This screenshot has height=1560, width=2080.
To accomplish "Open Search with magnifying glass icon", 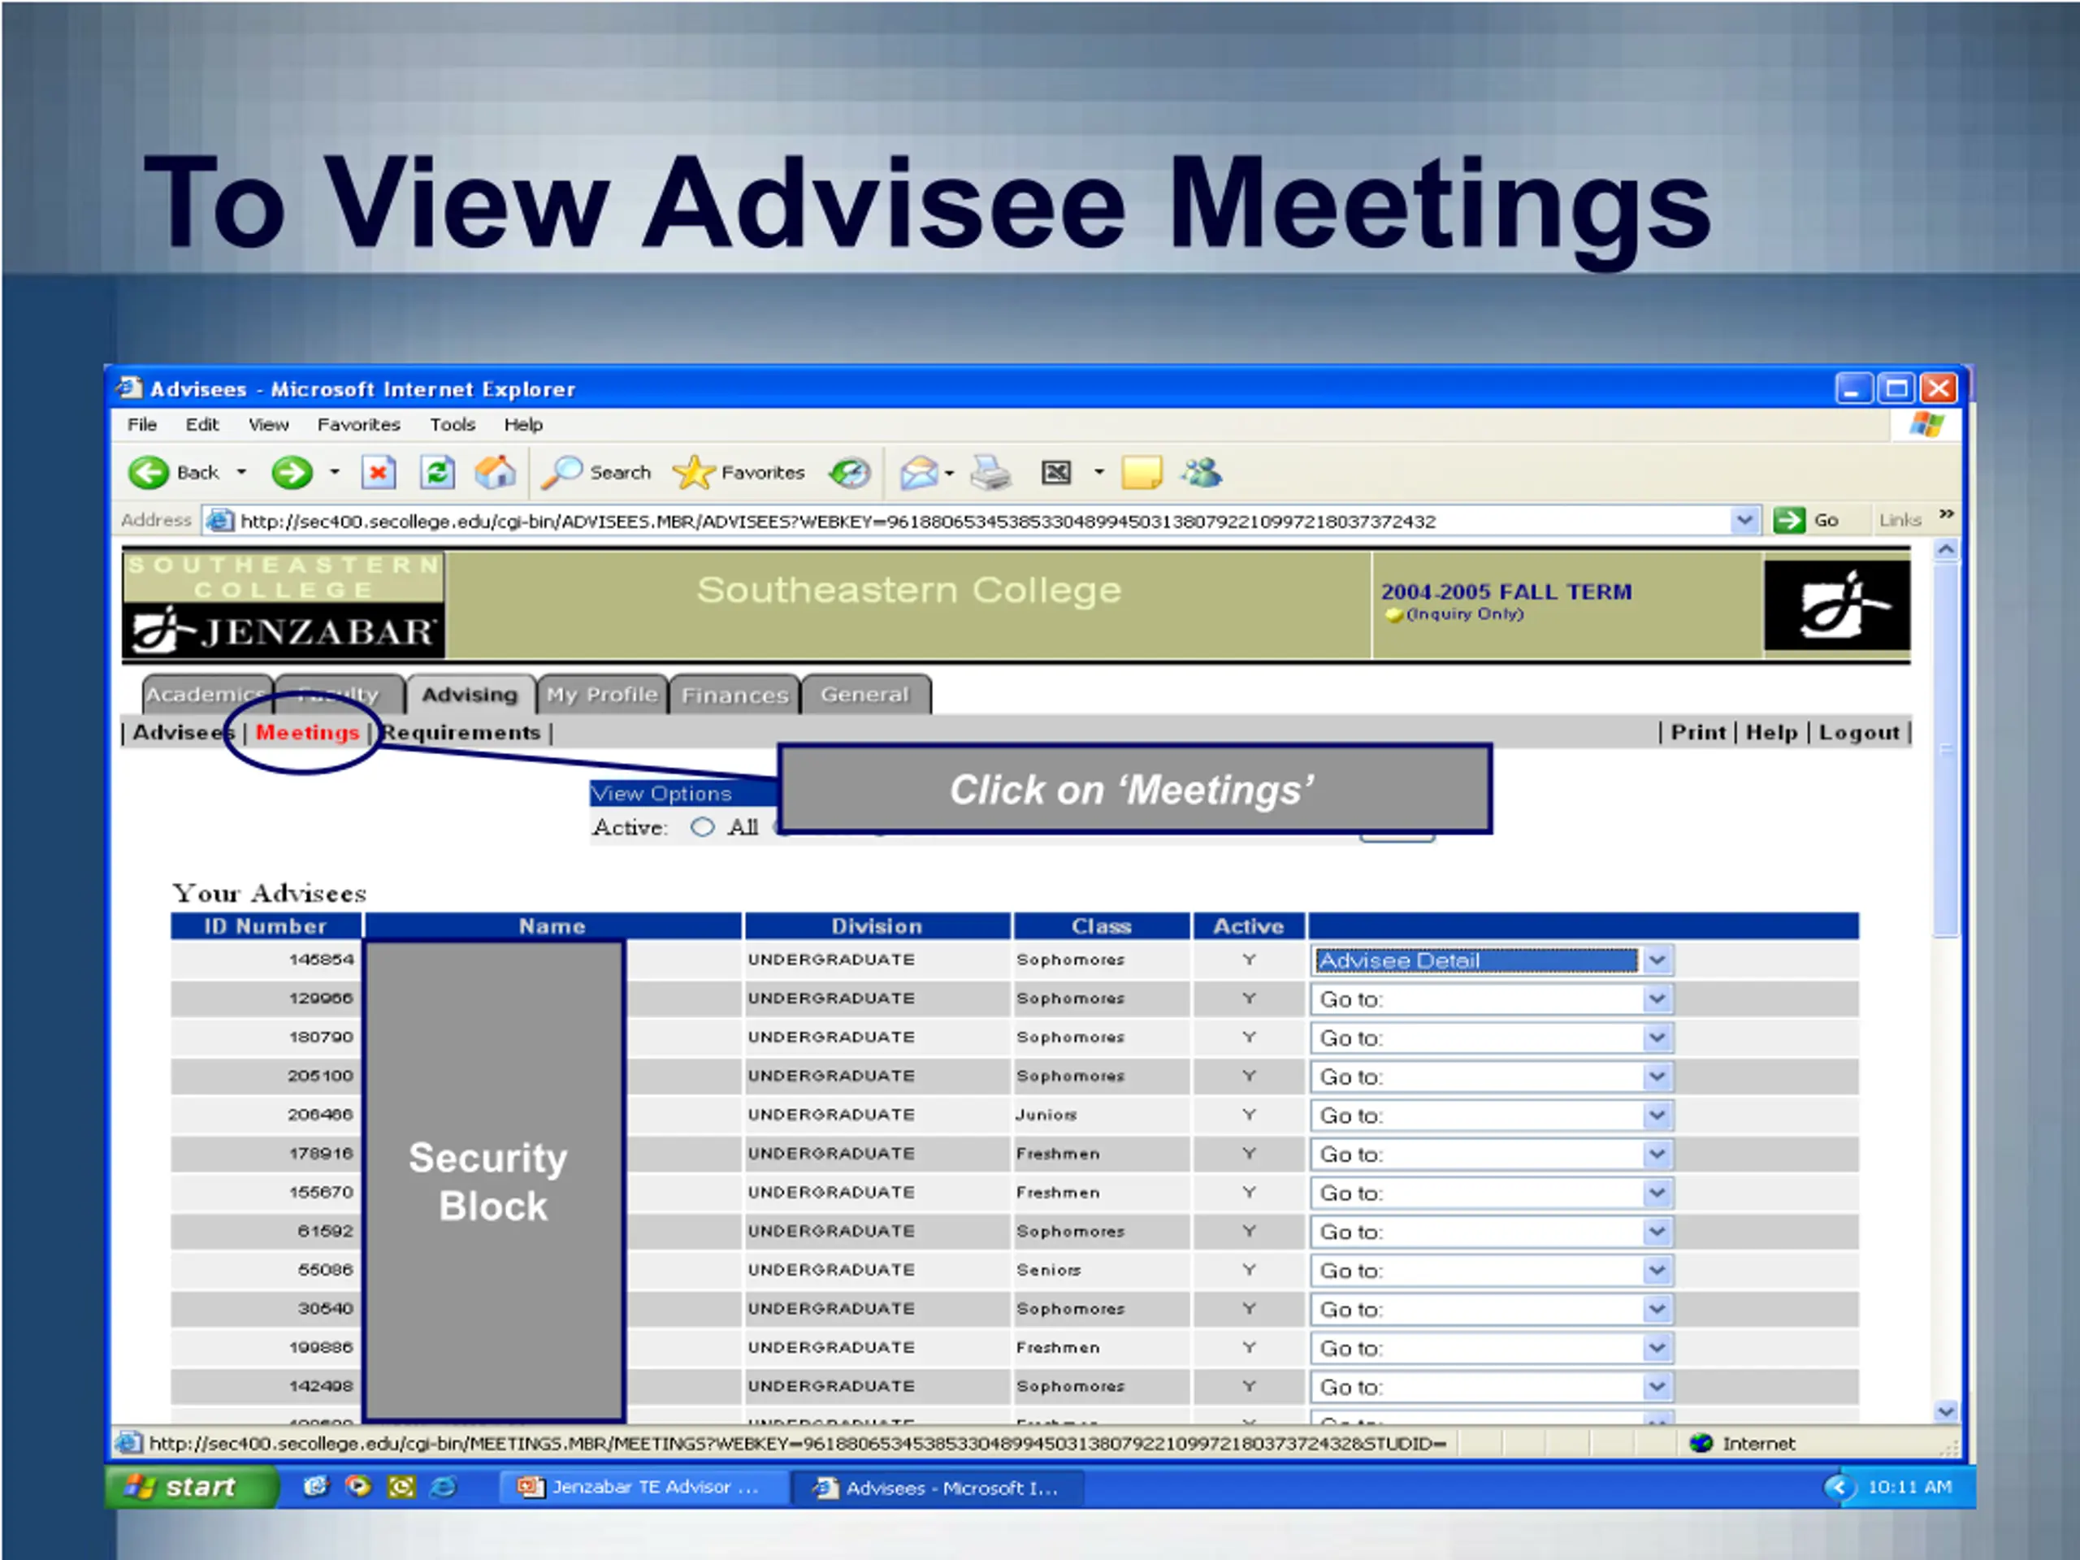I will pyautogui.click(x=562, y=472).
